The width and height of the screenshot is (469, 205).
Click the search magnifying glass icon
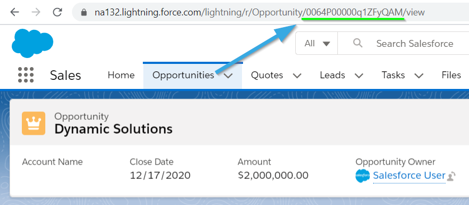click(358, 43)
